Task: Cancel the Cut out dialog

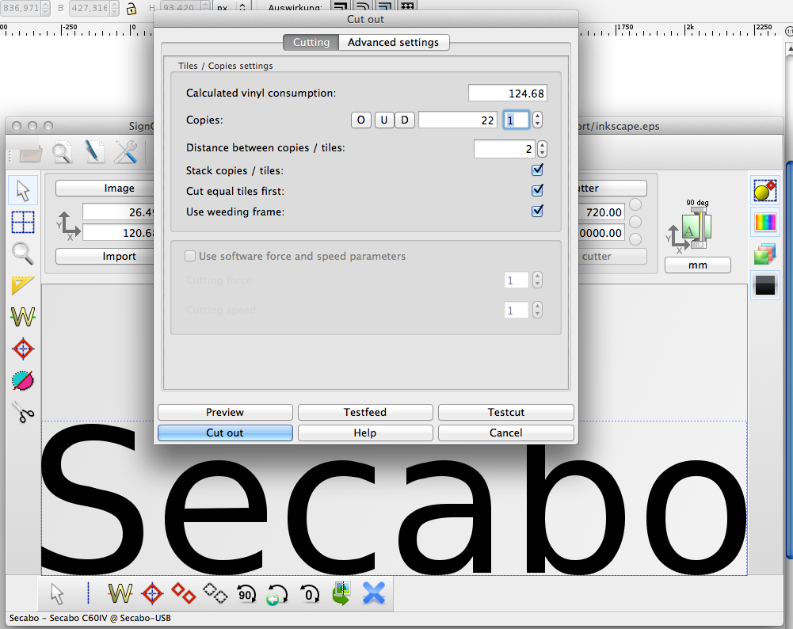Action: coord(505,433)
